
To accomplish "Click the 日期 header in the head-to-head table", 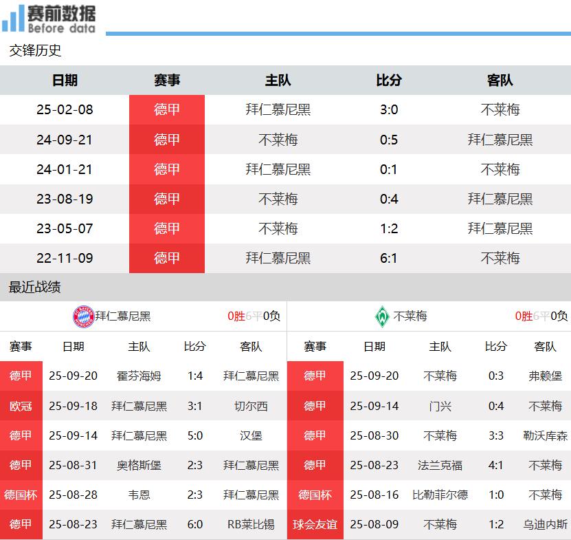I will click(x=65, y=80).
